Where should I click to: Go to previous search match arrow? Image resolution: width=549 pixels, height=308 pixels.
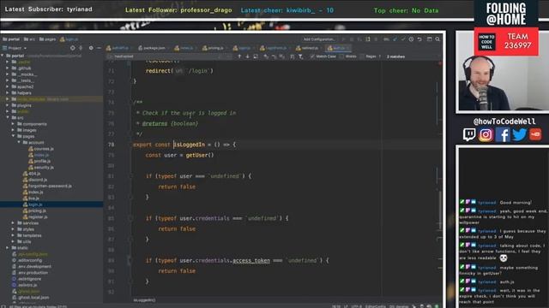[x=239, y=56]
